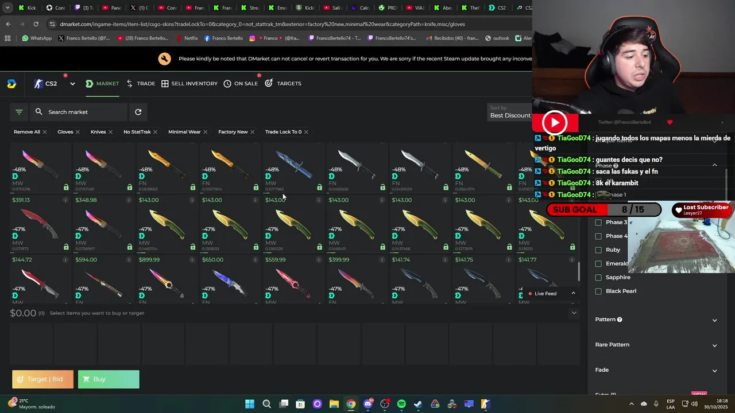Click the Chrome address bar URL

(x=262, y=24)
